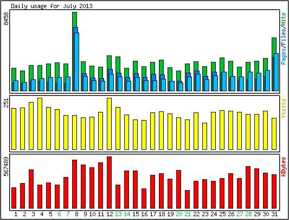Image resolution: width=289 pixels, height=220 pixels.
Task: Click the 567489 KBytes axis value
Action: [7, 166]
